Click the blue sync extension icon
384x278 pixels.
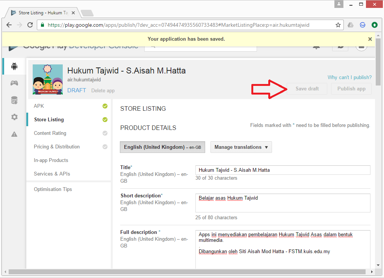363,25
